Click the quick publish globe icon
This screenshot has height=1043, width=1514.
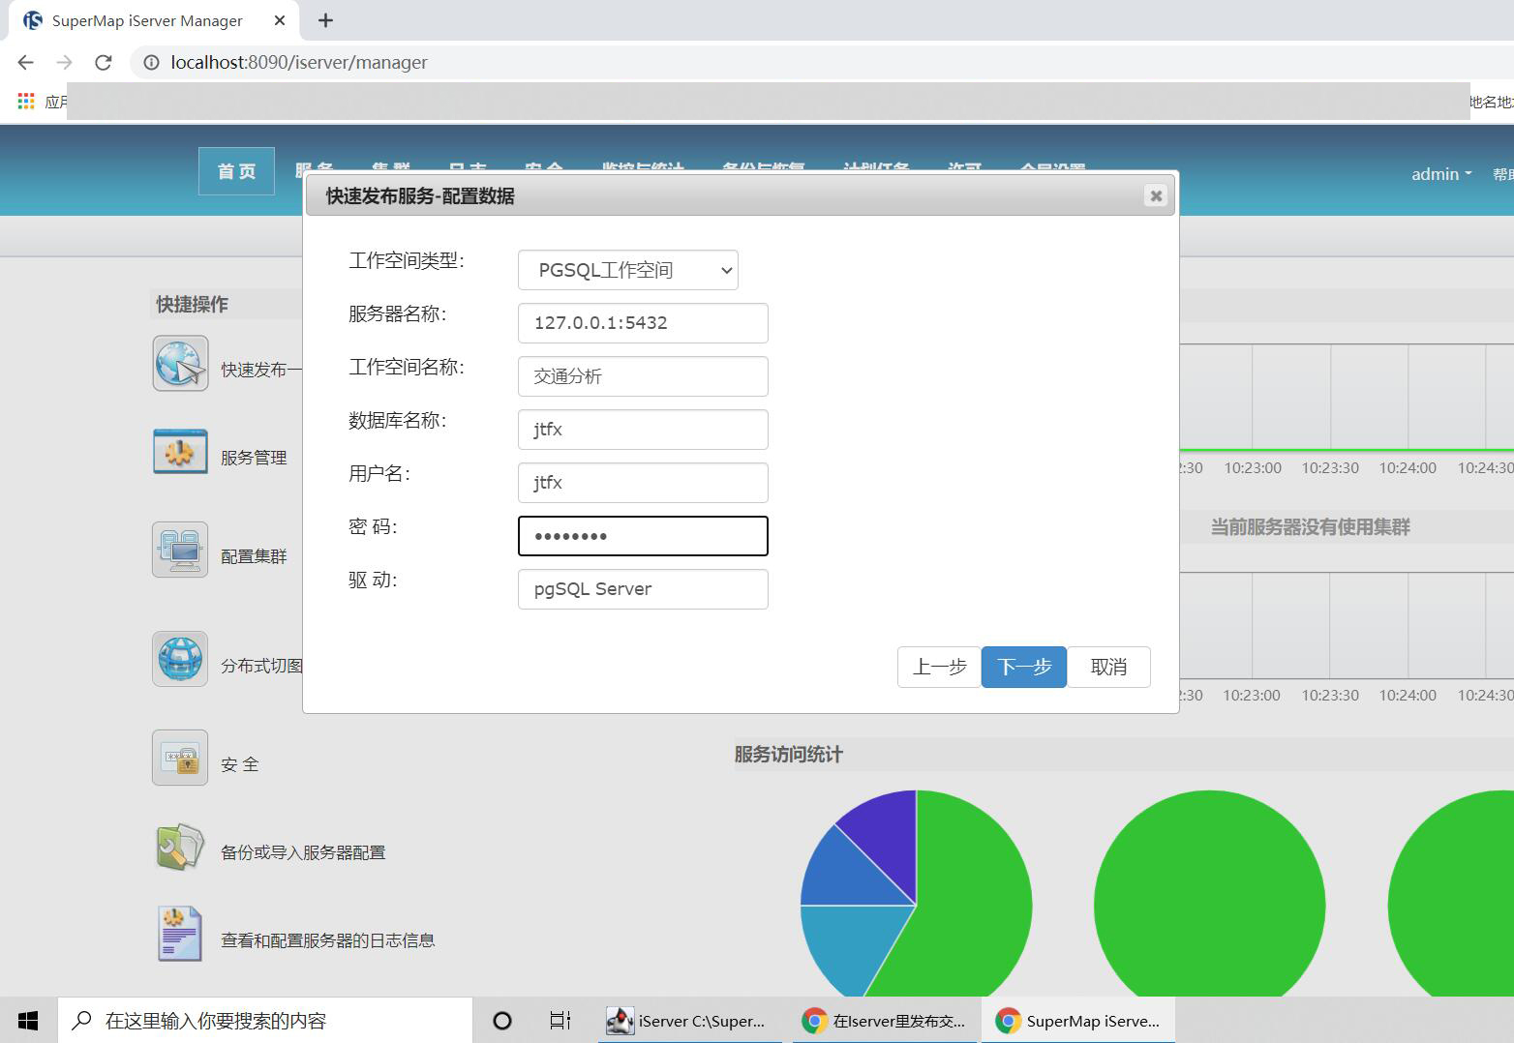[180, 364]
